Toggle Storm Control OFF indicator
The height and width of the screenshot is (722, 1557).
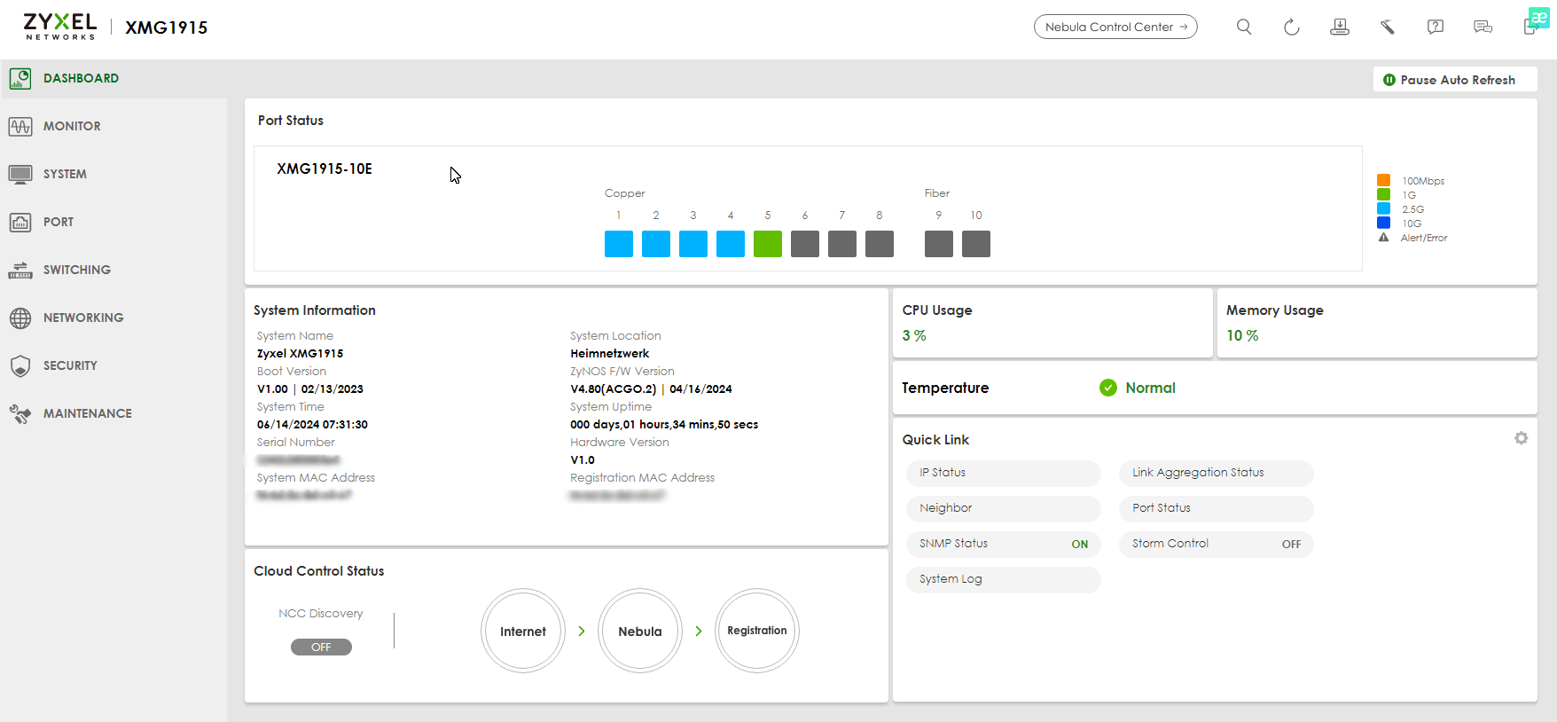(1291, 545)
